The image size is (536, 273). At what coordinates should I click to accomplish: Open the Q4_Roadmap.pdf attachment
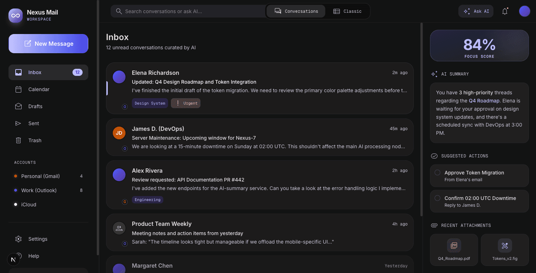(454, 250)
